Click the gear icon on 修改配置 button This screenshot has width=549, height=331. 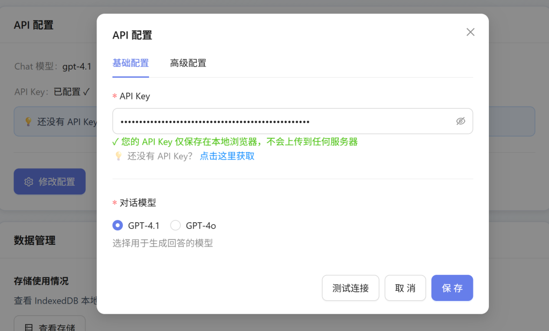(29, 181)
